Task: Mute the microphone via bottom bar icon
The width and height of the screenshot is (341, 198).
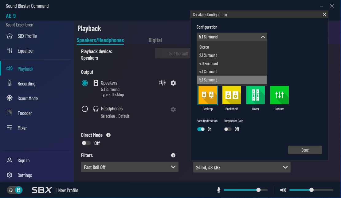Action: (219, 190)
